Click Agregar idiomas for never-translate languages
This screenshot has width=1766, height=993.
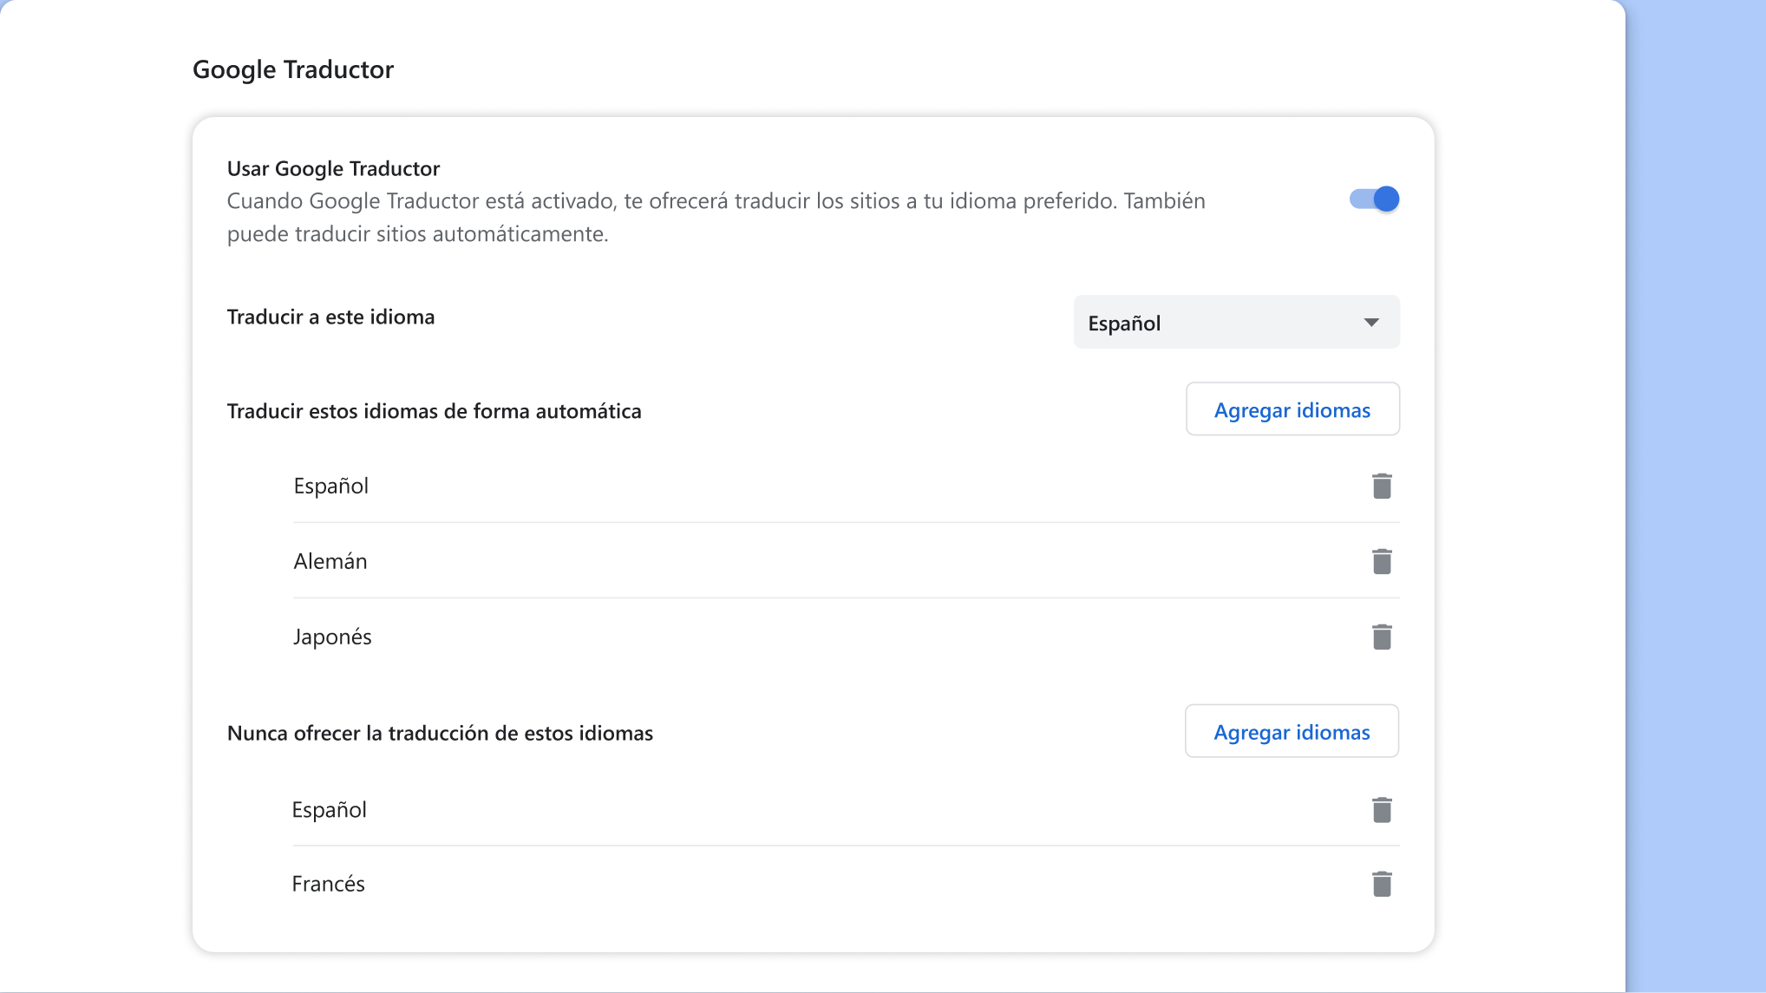coord(1292,731)
